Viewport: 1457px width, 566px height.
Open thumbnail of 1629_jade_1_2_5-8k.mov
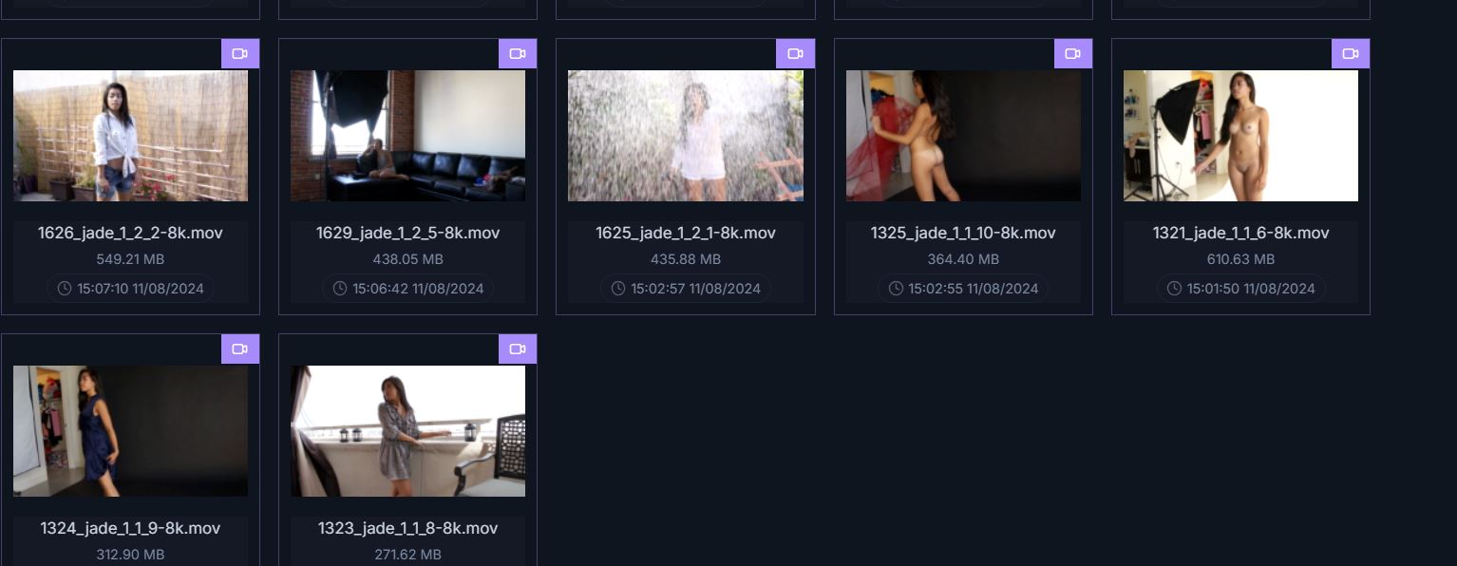tap(407, 136)
